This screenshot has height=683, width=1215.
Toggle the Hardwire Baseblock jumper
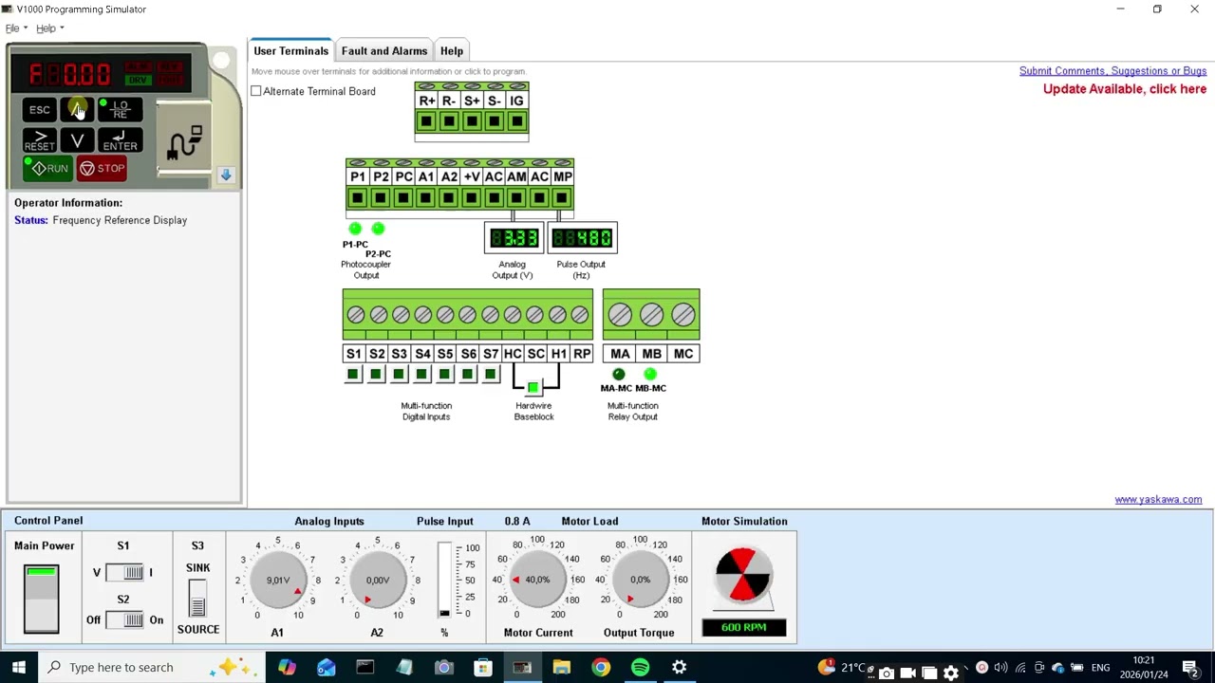pyautogui.click(x=533, y=387)
